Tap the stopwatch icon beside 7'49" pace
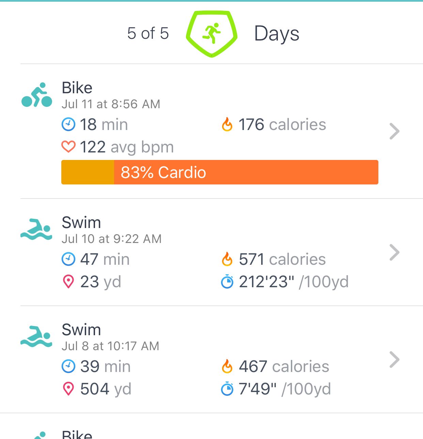Viewport: 423px width, 439px height. [227, 389]
